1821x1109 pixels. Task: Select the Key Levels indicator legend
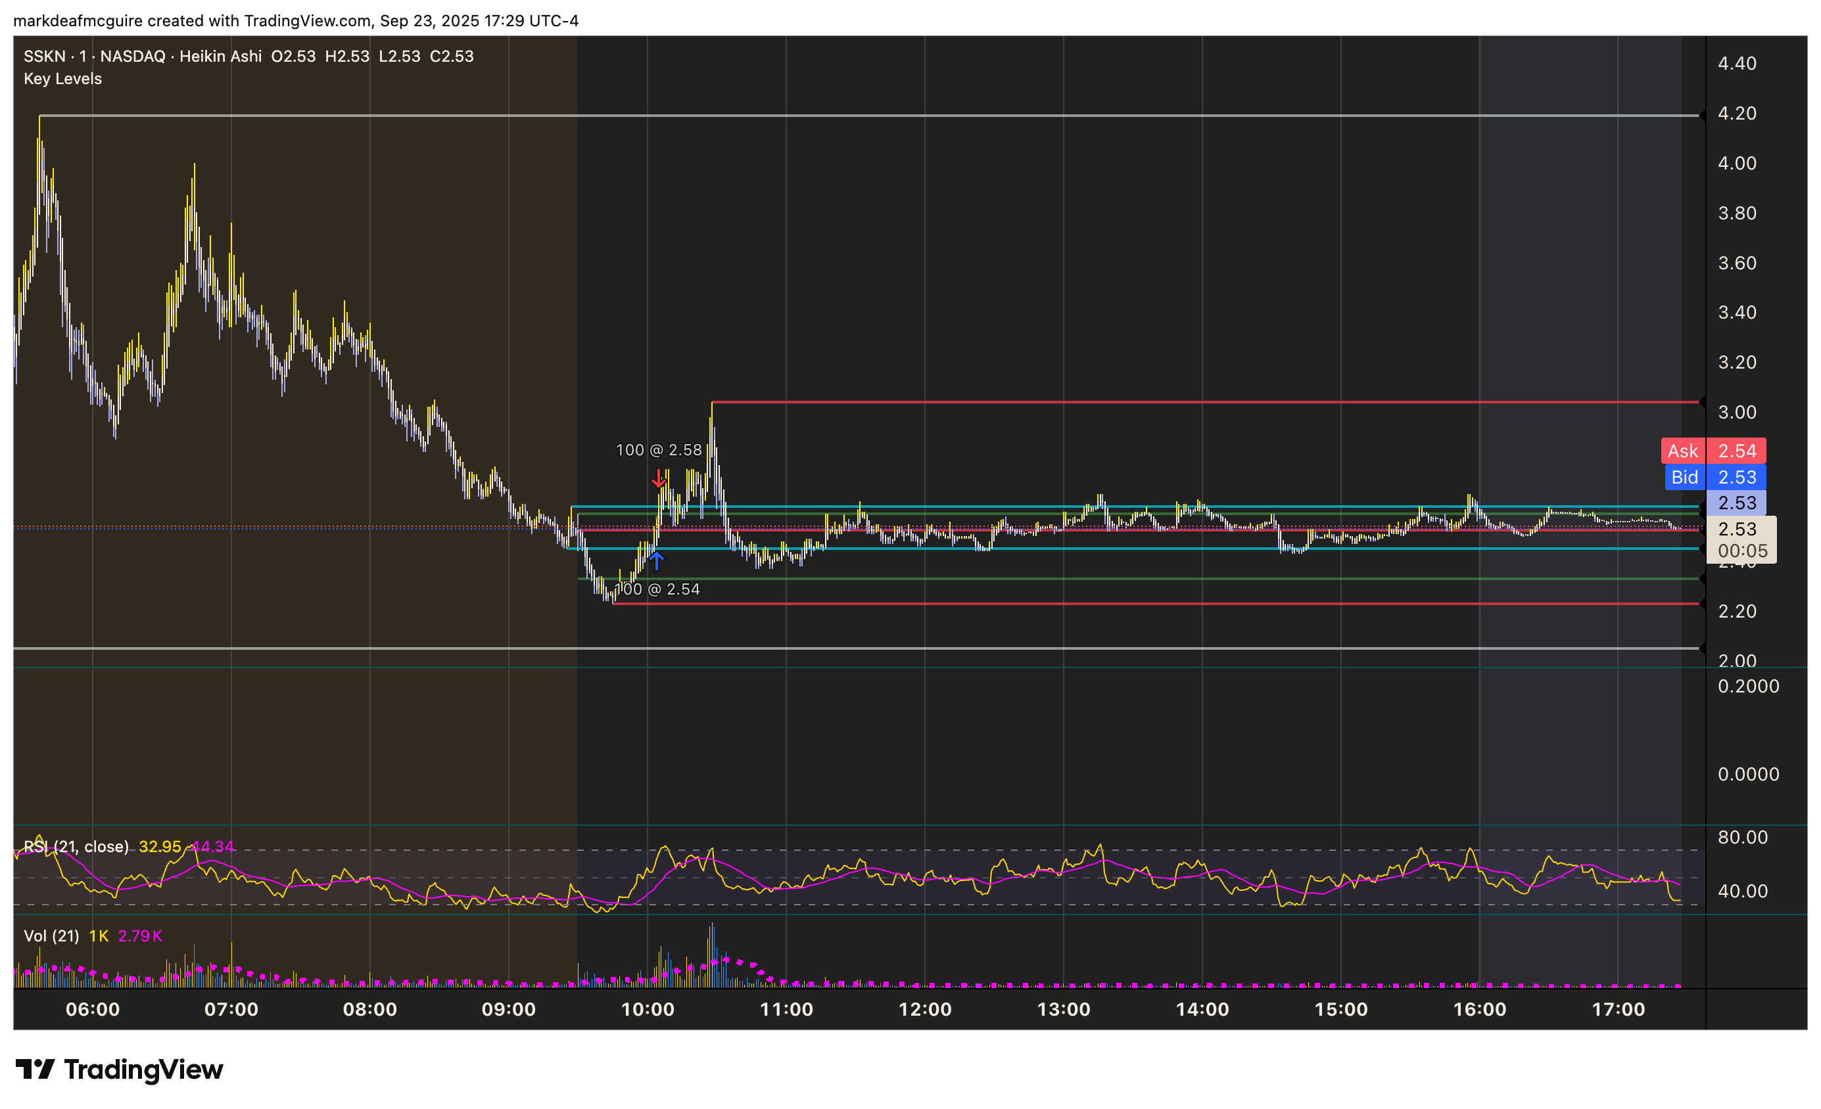pyautogui.click(x=63, y=79)
